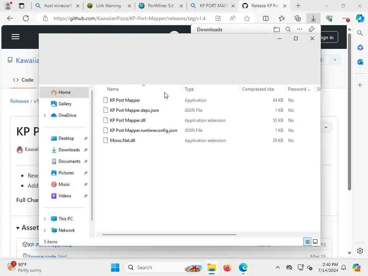
Task: Open Firefox from taskbar
Action: pos(227,267)
